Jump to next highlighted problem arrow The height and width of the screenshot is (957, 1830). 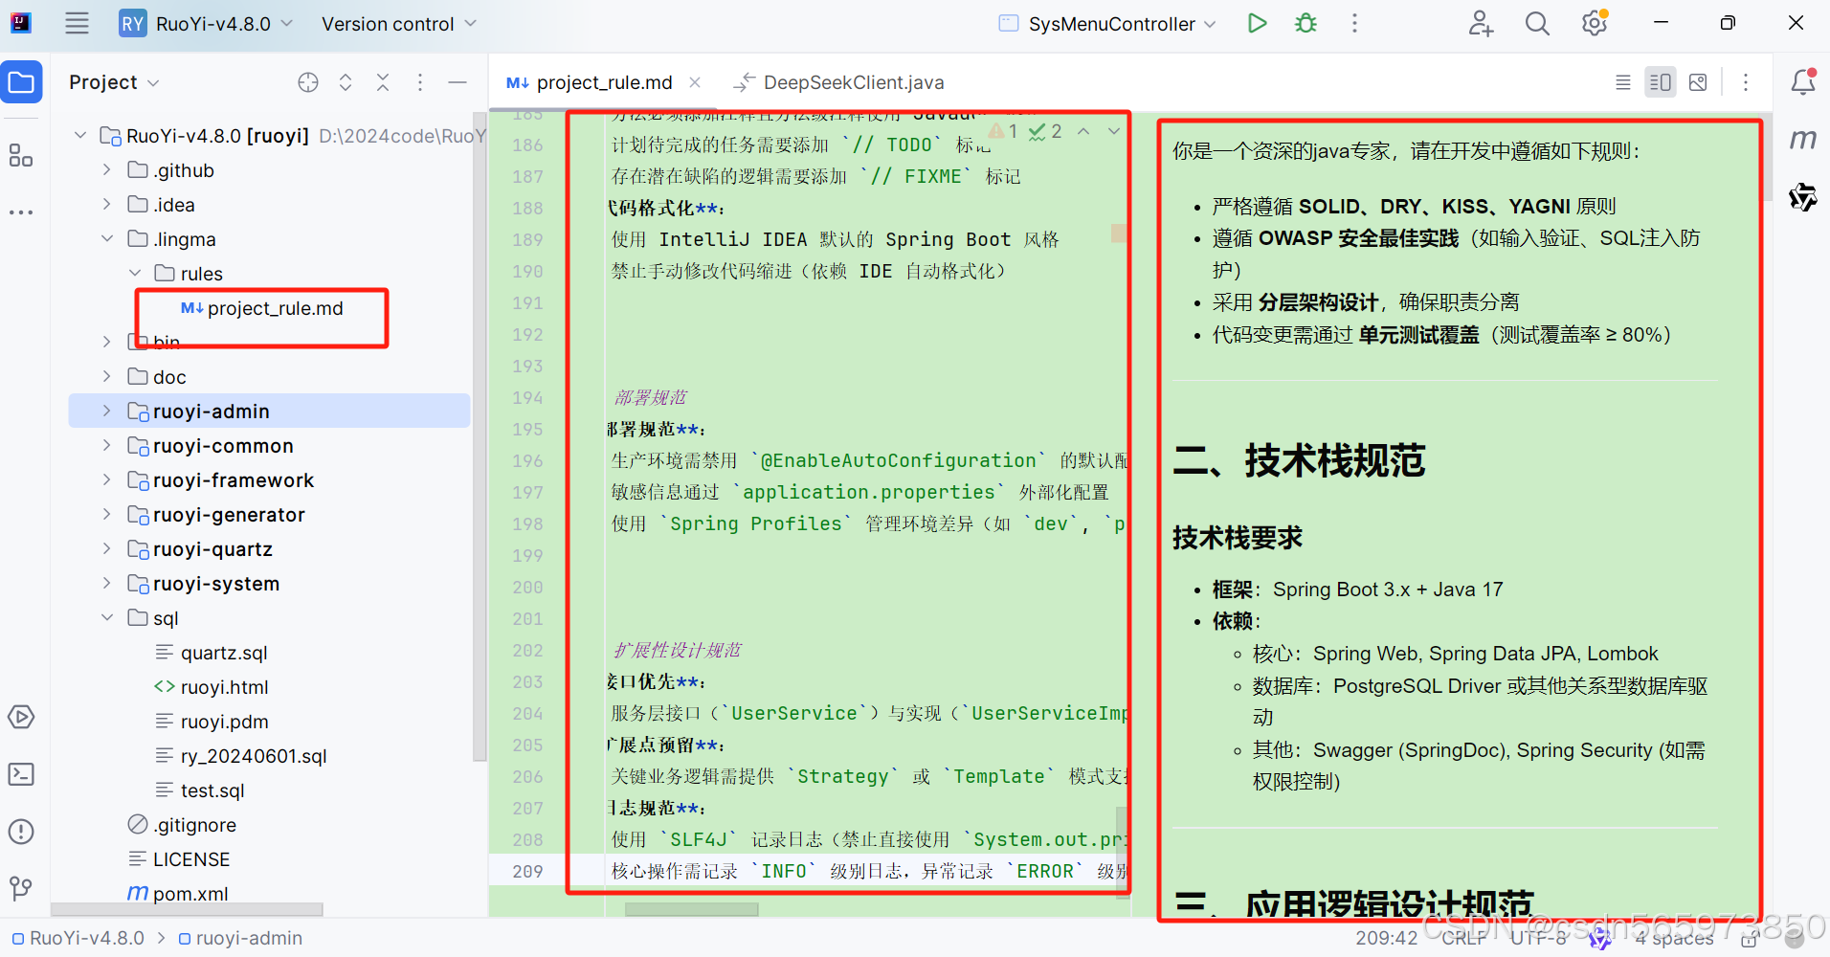(1113, 131)
